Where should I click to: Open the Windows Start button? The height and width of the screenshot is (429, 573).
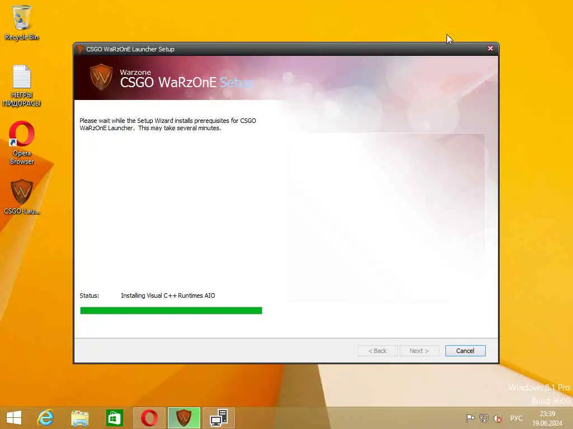[x=14, y=418]
